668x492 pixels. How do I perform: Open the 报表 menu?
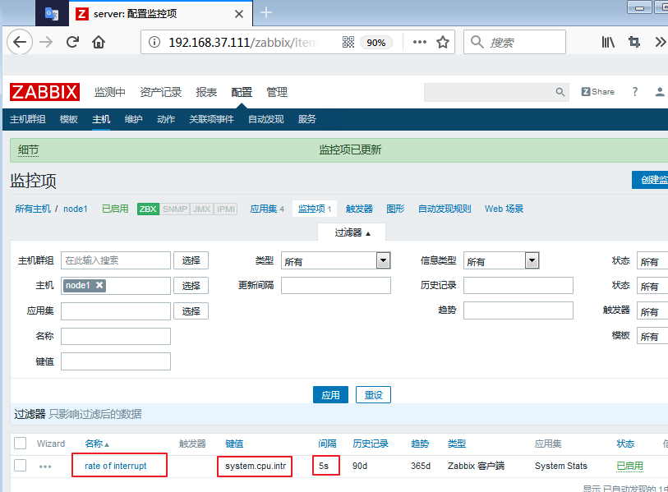(206, 92)
